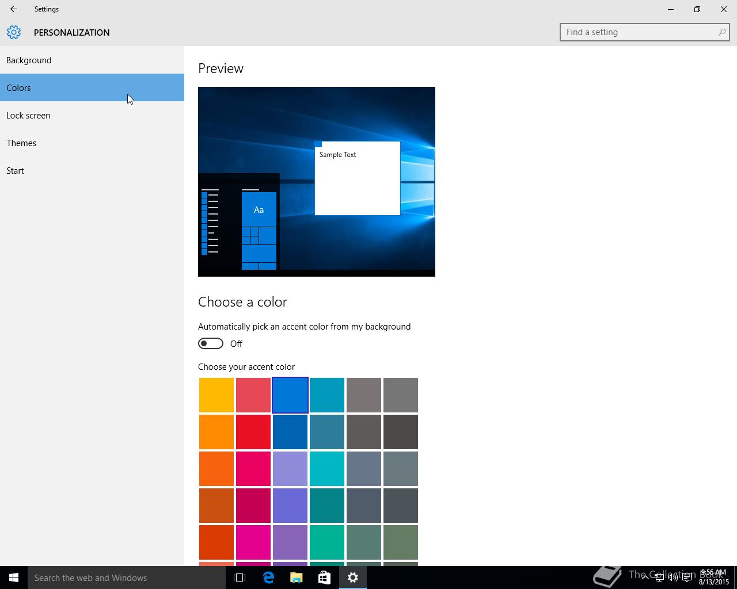The image size is (737, 589).
Task: Open the Background settings page
Action: [92, 60]
